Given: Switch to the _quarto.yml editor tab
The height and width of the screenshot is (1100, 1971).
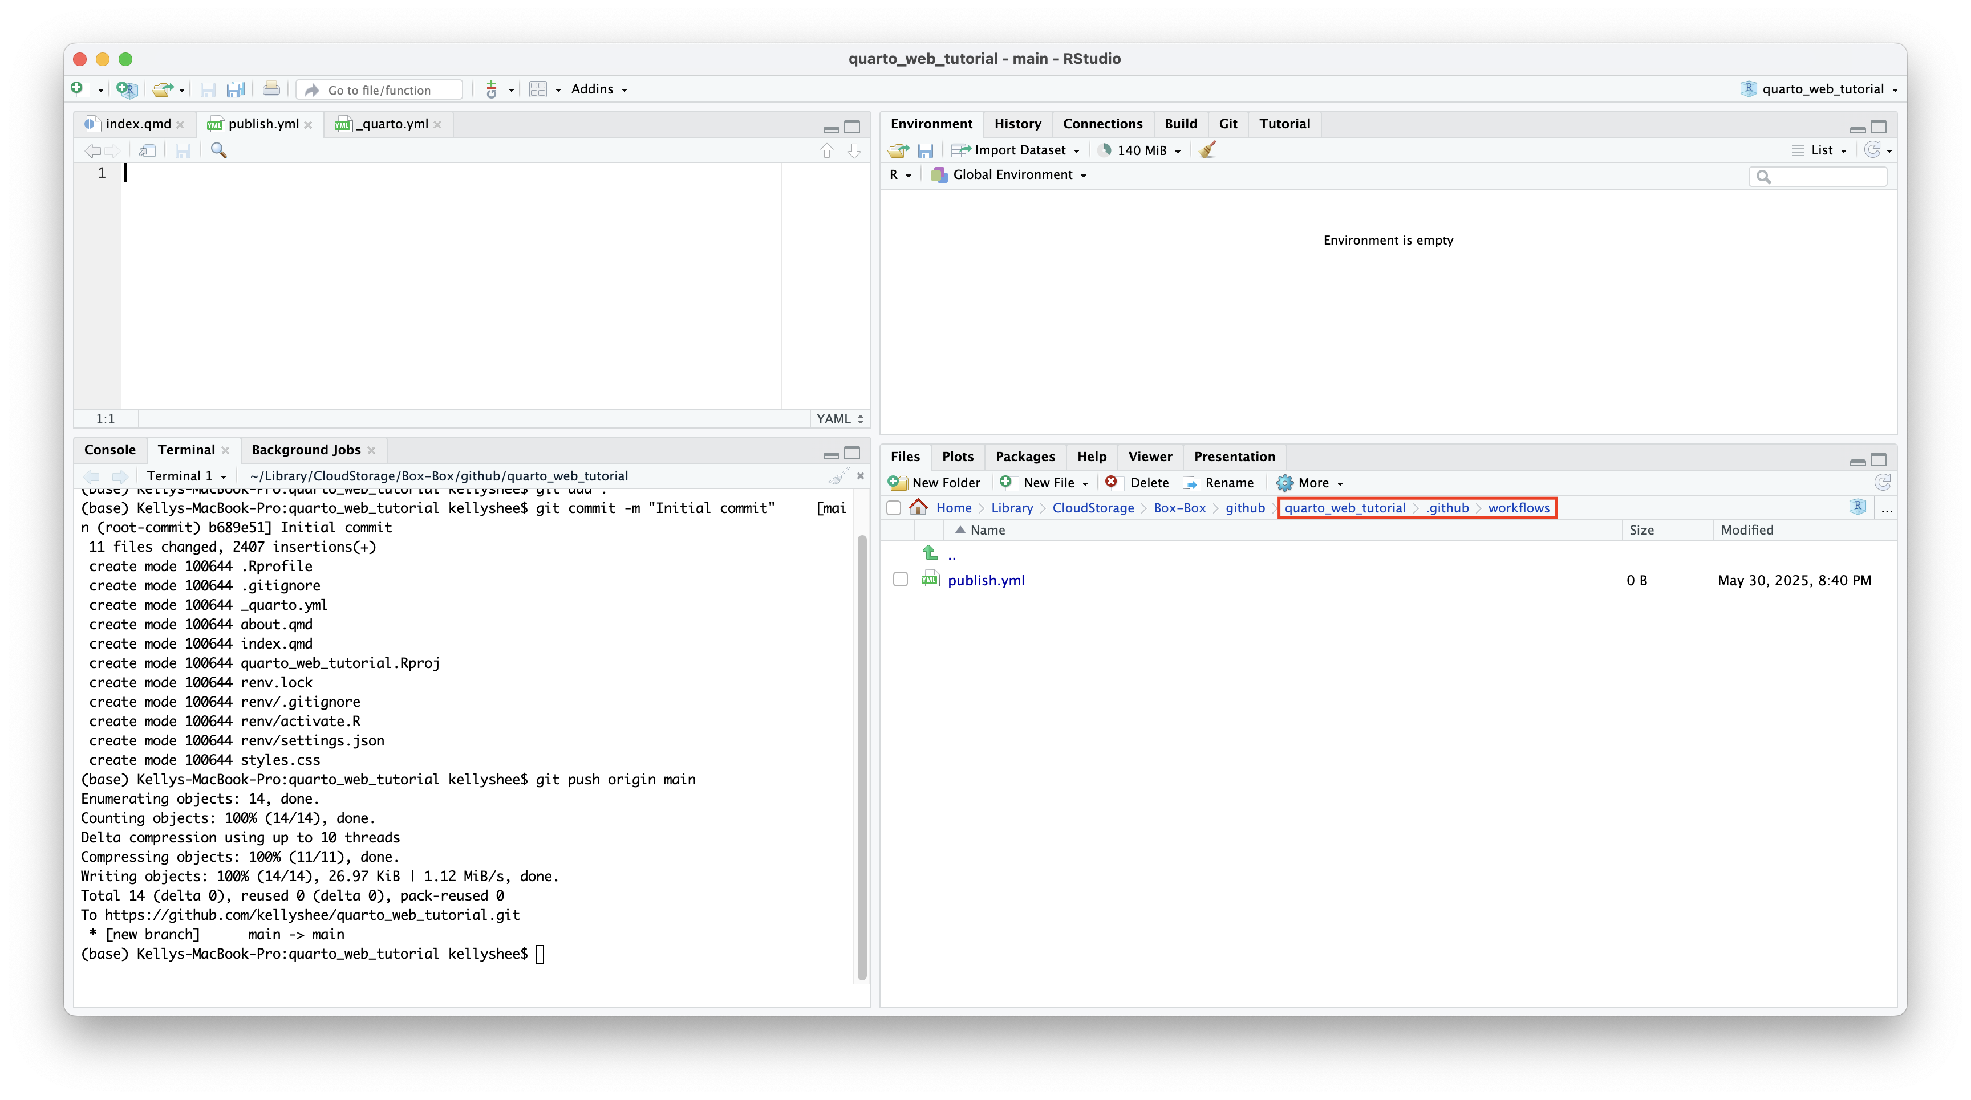Looking at the screenshot, I should [x=392, y=124].
